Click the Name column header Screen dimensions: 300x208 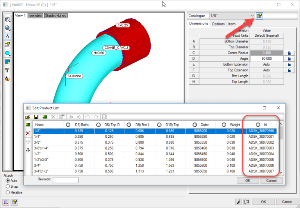pos(48,125)
